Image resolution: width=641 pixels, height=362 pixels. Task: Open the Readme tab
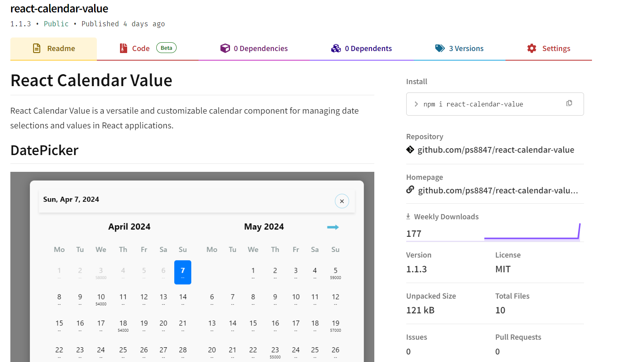[53, 49]
